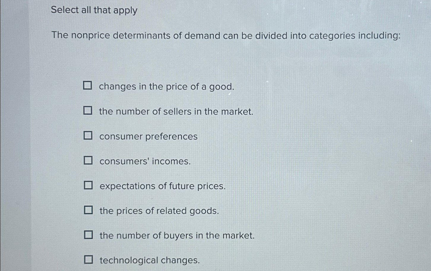Click the 'Select all that apply' heading
This screenshot has height=271, width=431.
(x=94, y=11)
